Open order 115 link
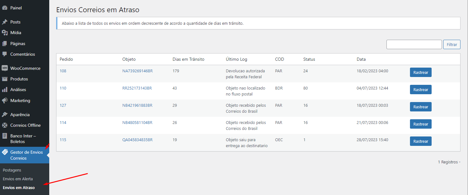Viewport: 468px width, 195px height. coord(63,140)
